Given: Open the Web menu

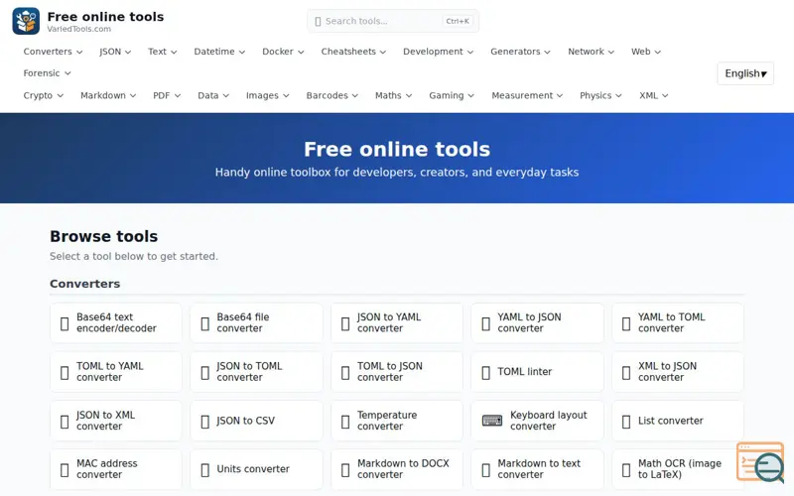Looking at the screenshot, I should click(x=646, y=52).
